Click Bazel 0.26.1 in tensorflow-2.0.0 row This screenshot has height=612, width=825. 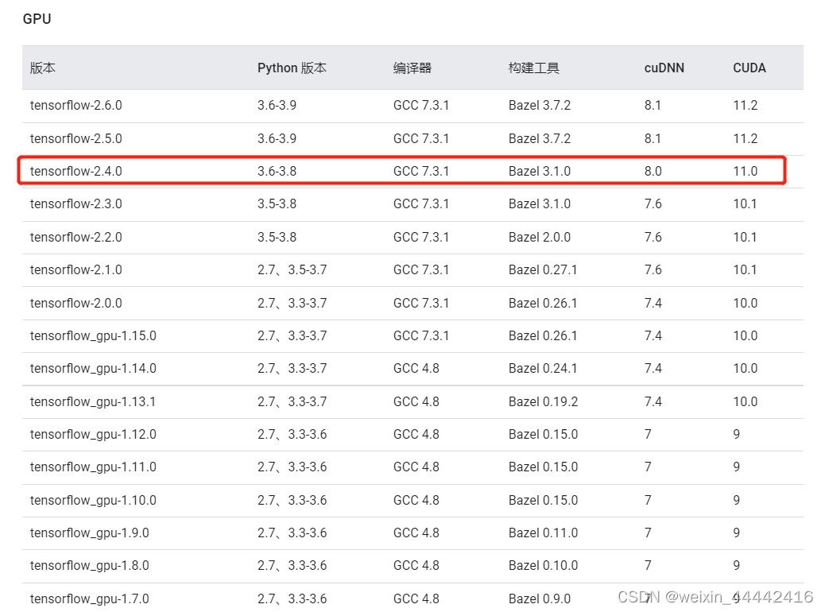coord(543,303)
